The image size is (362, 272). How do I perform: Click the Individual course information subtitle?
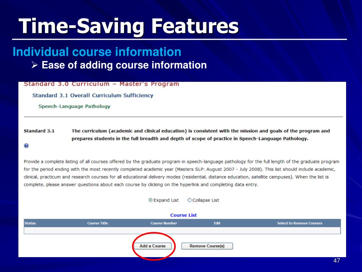tap(97, 52)
